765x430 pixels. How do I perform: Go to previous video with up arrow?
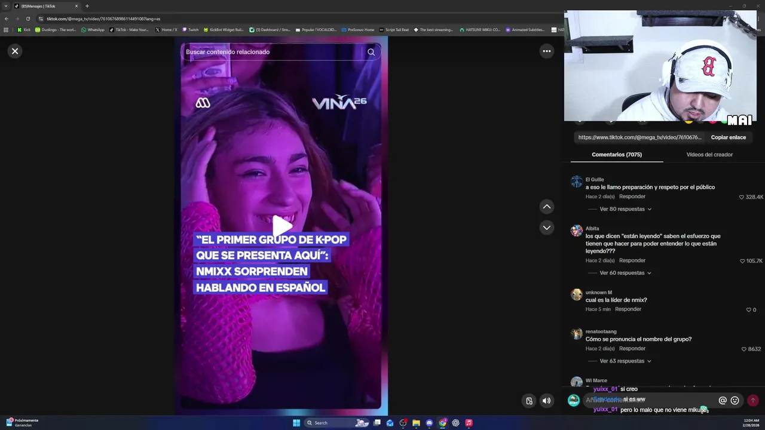pos(546,207)
